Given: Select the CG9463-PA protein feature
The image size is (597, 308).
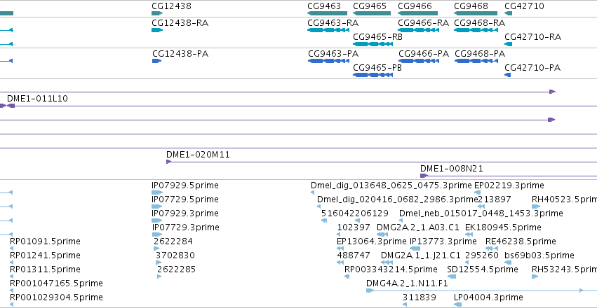Looking at the screenshot, I should (328, 61).
